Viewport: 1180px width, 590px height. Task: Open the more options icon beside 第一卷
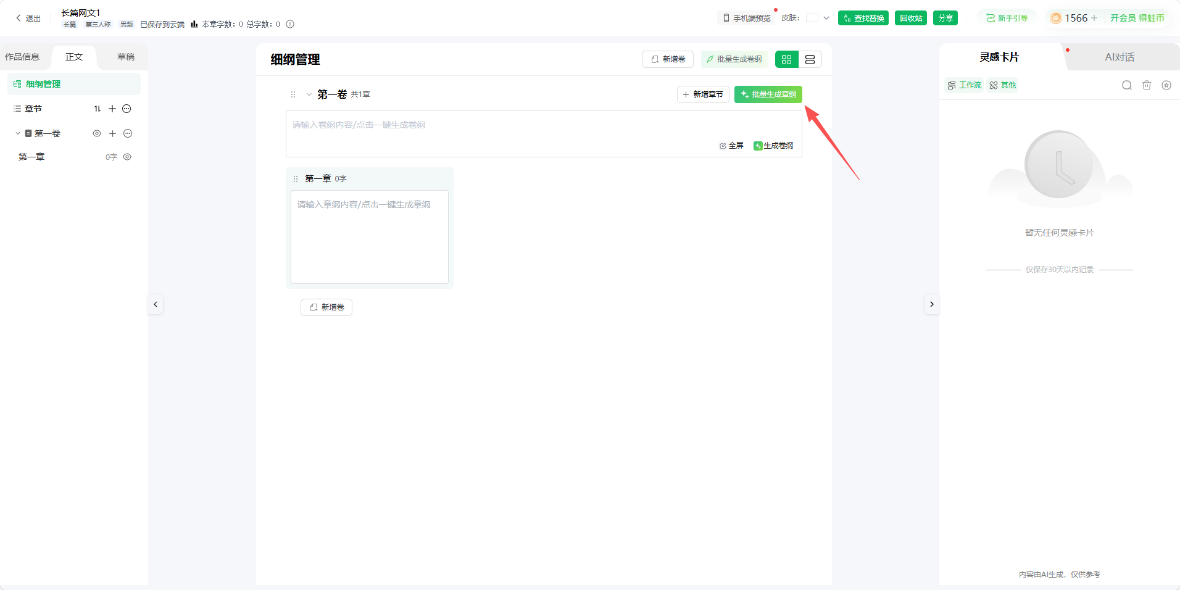coord(128,133)
